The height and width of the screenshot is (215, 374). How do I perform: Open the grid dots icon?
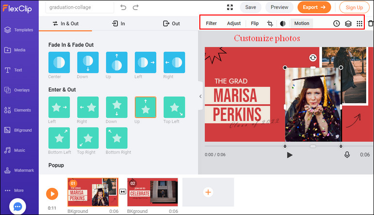point(359,24)
